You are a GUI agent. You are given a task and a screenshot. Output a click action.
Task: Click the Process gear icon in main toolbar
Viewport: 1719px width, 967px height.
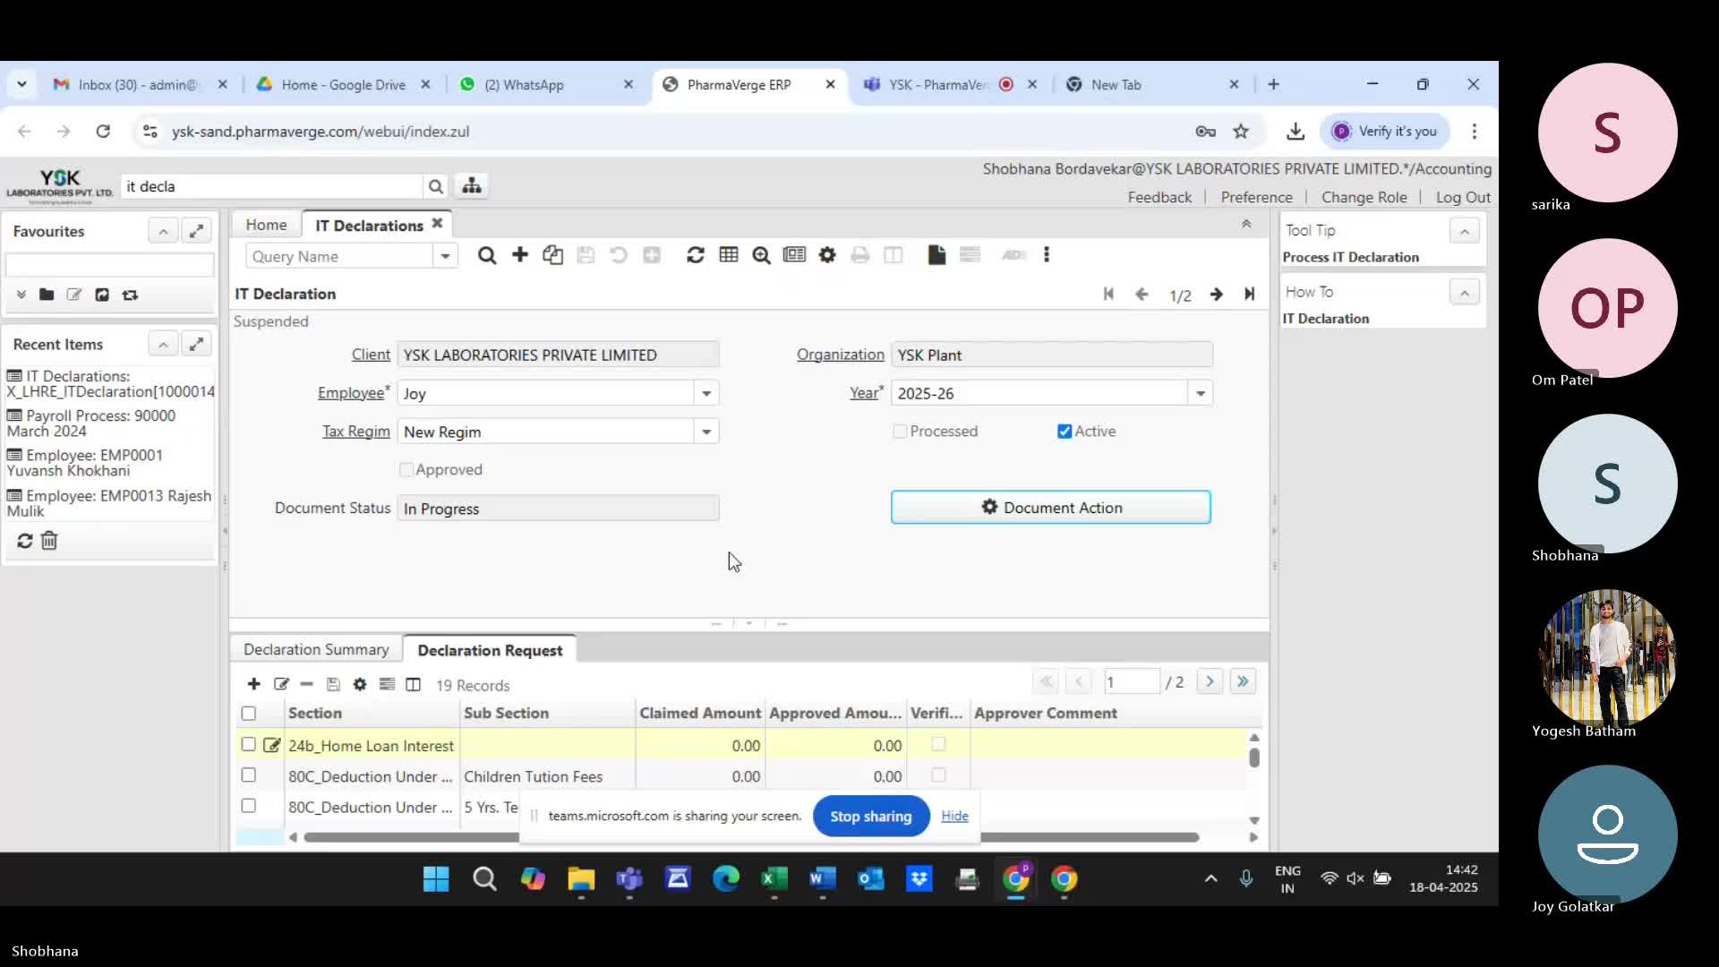click(x=827, y=255)
